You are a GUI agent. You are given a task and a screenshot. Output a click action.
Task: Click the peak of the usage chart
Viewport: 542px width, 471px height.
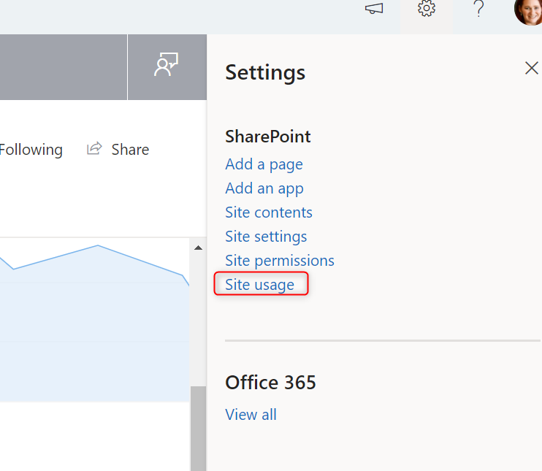click(97, 245)
